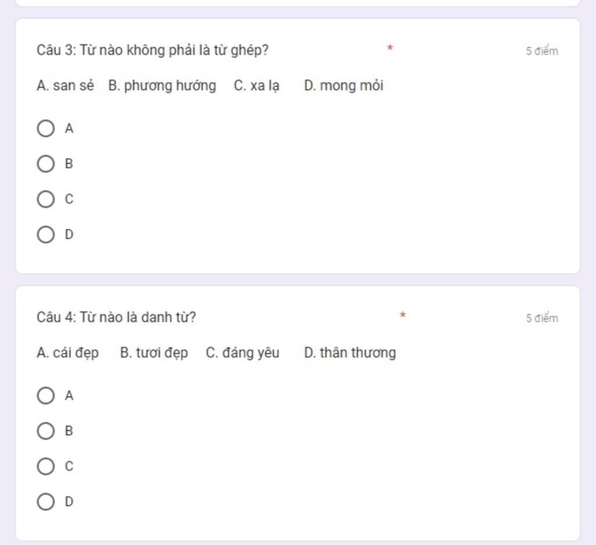The height and width of the screenshot is (545, 596).
Task: Click the '5 điểm' label of Câu 3
Action: [x=542, y=51]
